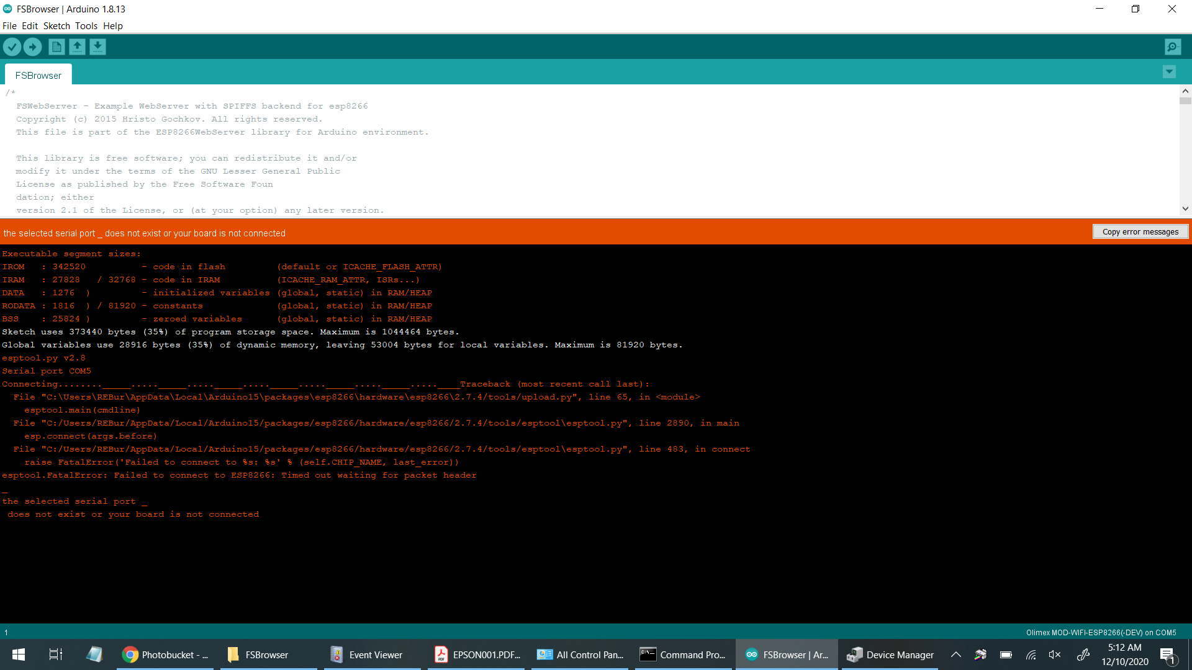Click editor scrollbar down arrow
Viewport: 1192px width, 670px height.
tap(1185, 209)
